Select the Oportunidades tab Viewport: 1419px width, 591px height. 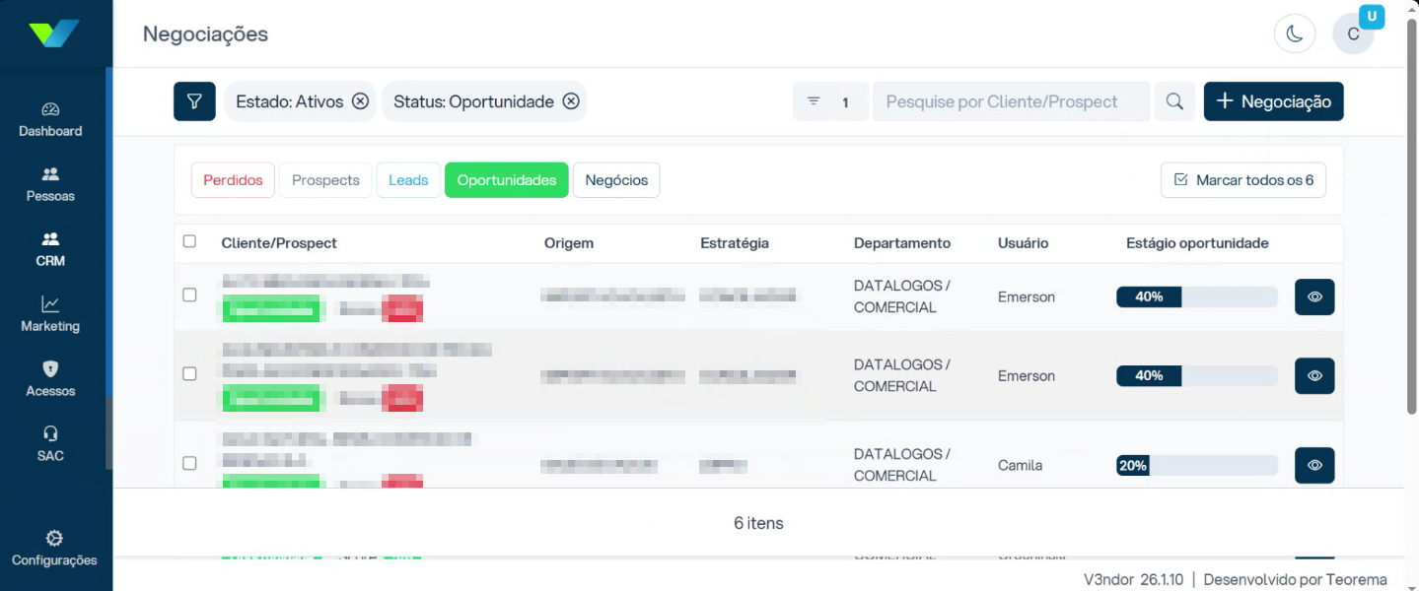[507, 180]
